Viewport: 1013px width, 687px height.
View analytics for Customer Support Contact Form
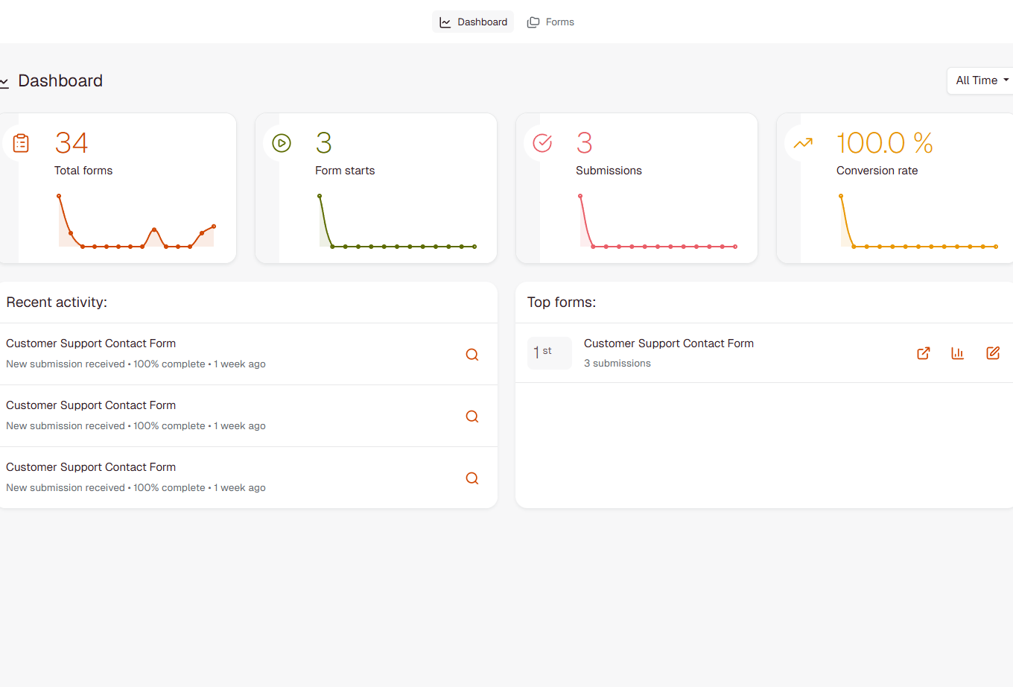957,353
